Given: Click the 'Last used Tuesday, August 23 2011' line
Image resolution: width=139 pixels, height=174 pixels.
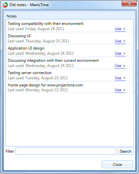Looking at the screenshot, I should (x=38, y=78).
